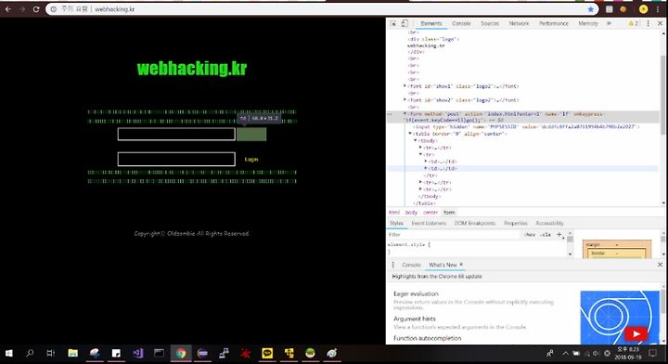Toggle the .cls class editor

click(546, 234)
